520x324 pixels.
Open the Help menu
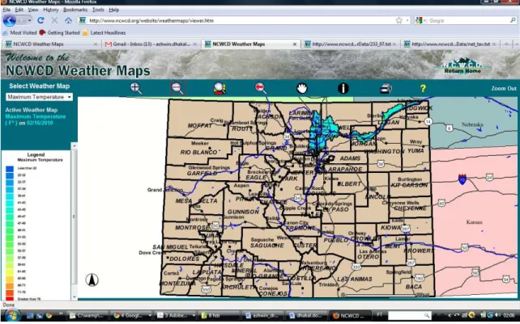[113, 10]
